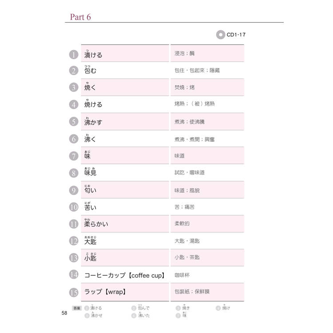The width and height of the screenshot is (333, 333).
Task: Click the 答案 answer label
Action: [x=77, y=308]
